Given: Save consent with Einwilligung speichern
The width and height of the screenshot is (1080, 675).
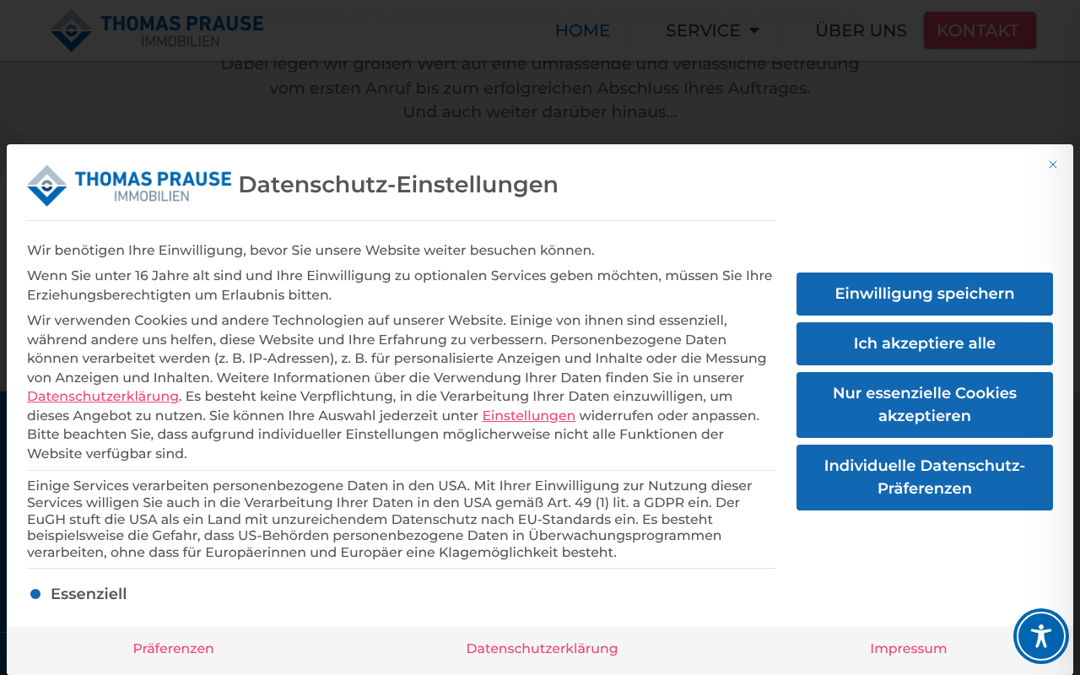Looking at the screenshot, I should [x=925, y=294].
